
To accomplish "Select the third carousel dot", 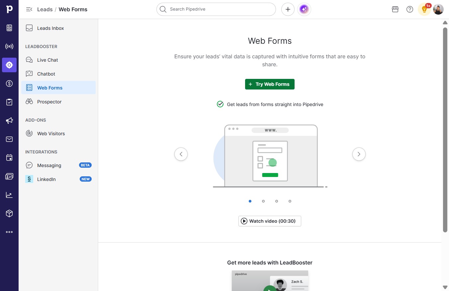I will (277, 201).
